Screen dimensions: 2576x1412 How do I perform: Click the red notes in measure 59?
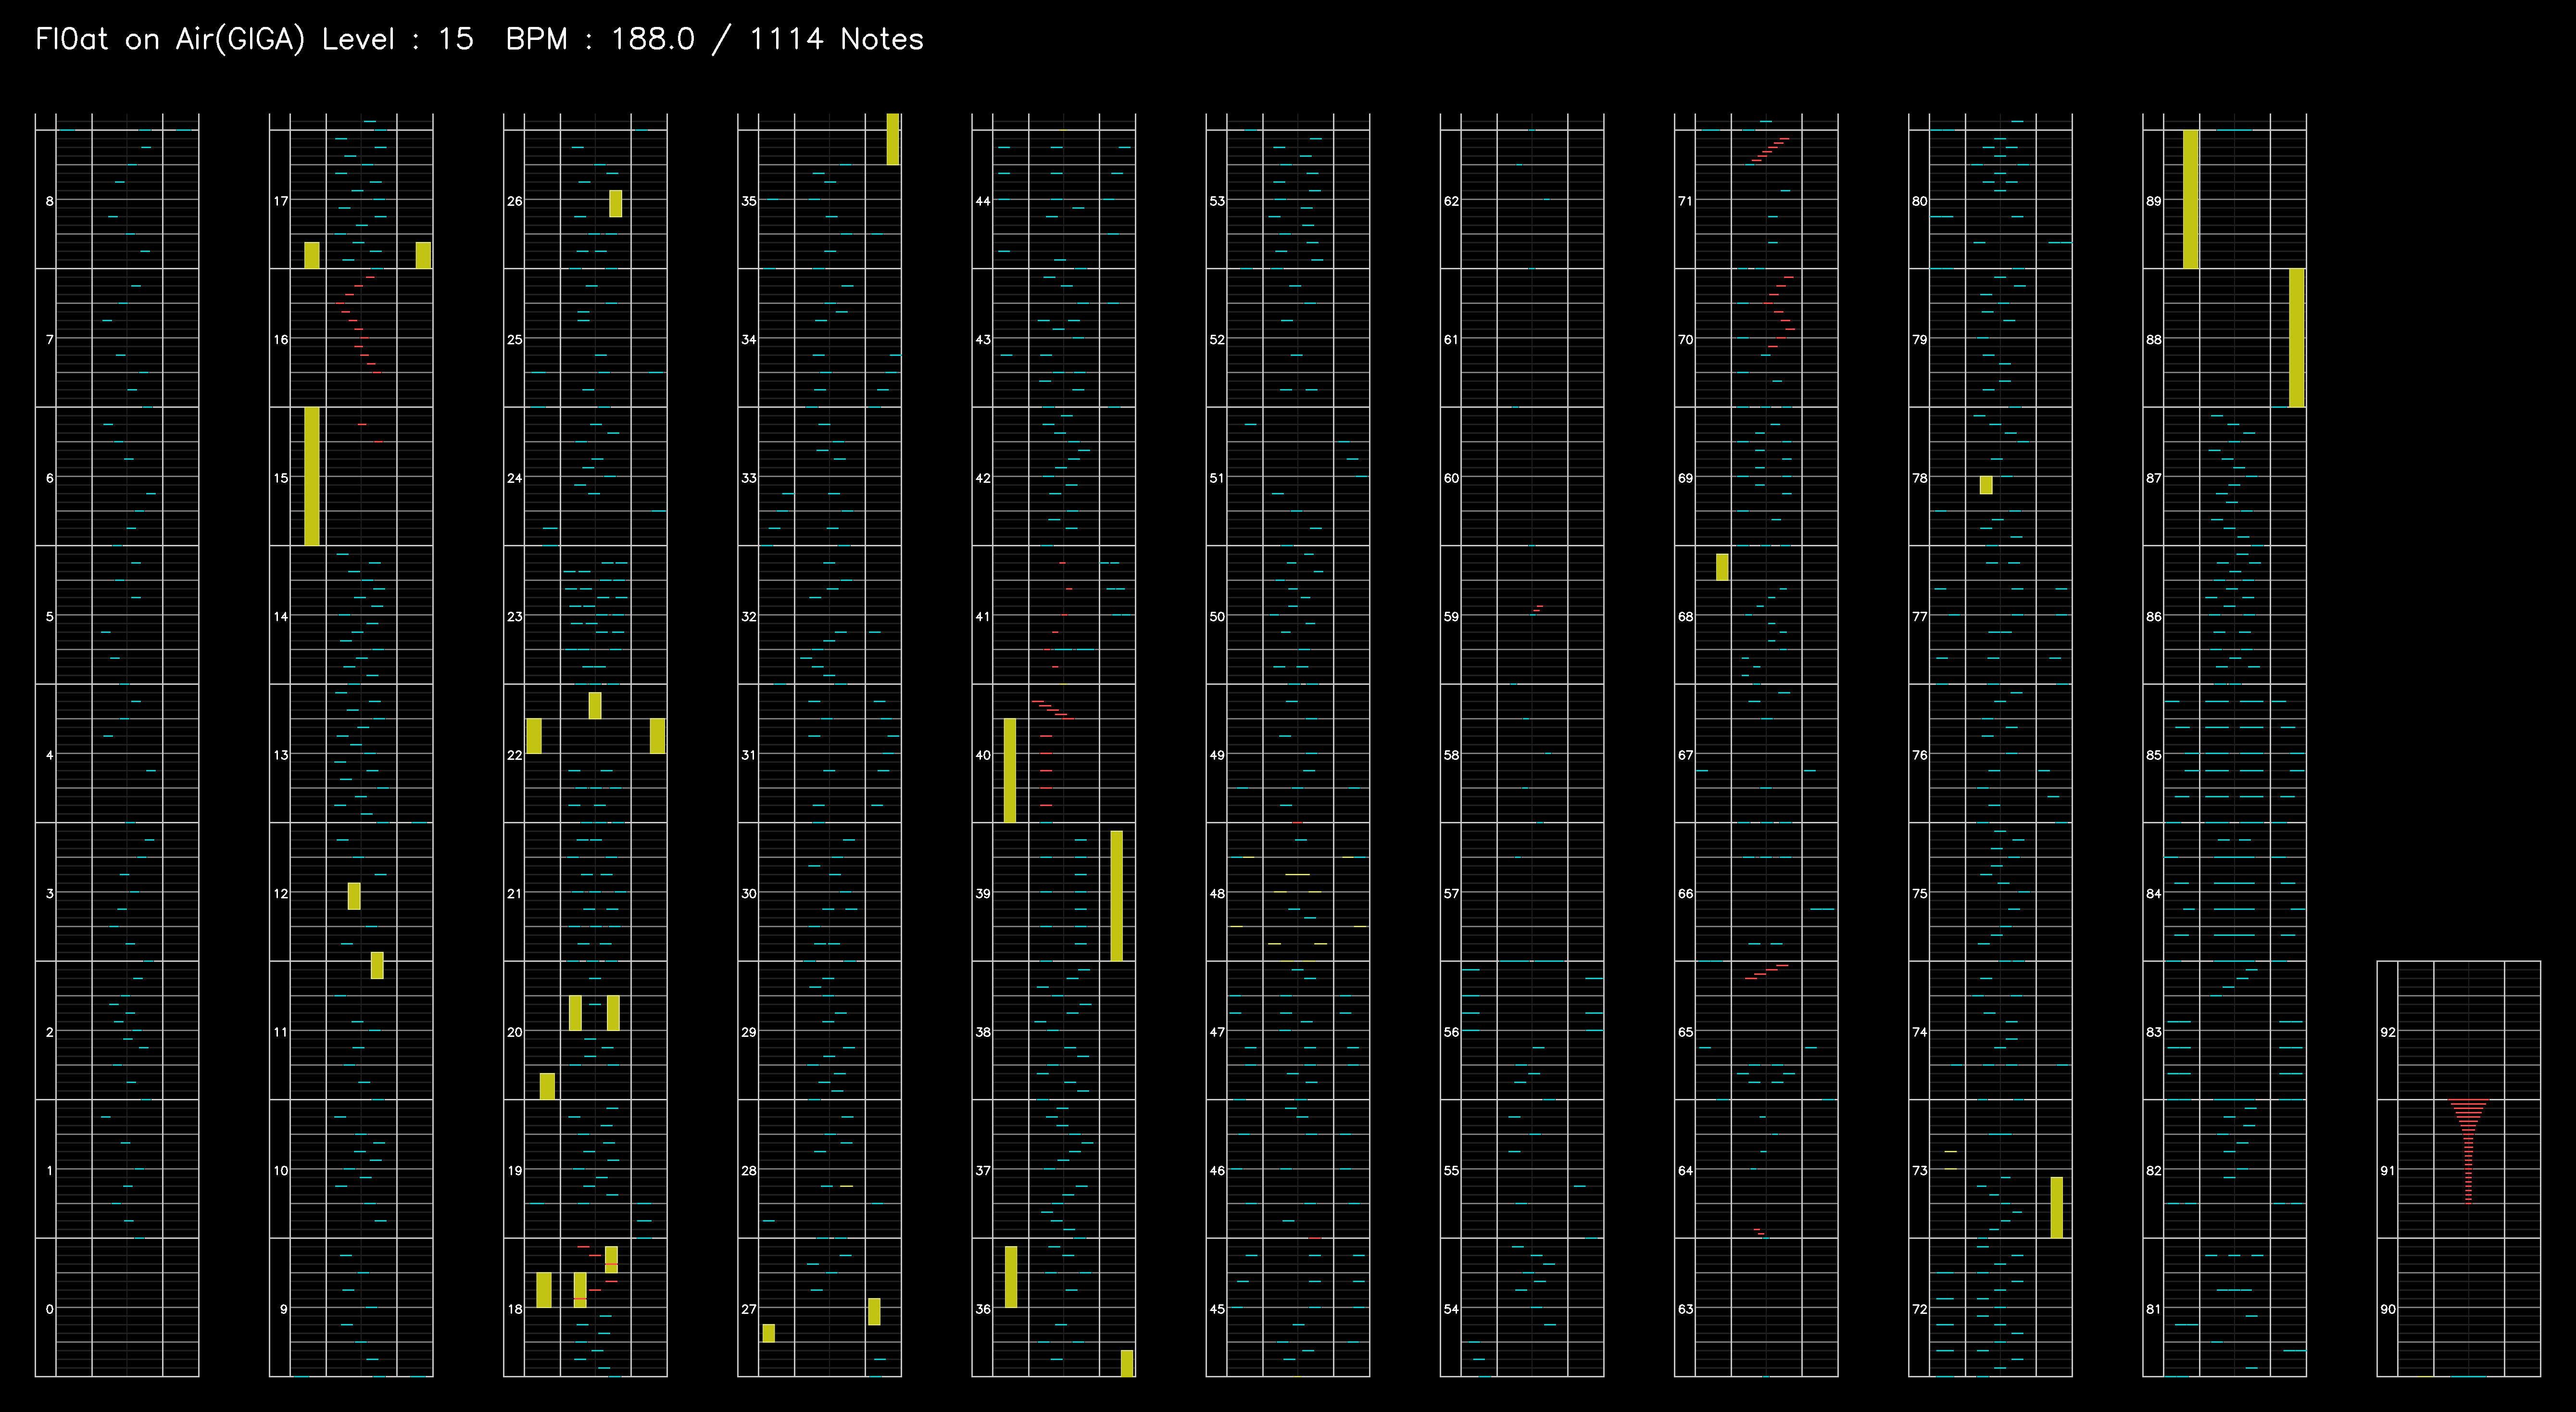click(x=1538, y=608)
